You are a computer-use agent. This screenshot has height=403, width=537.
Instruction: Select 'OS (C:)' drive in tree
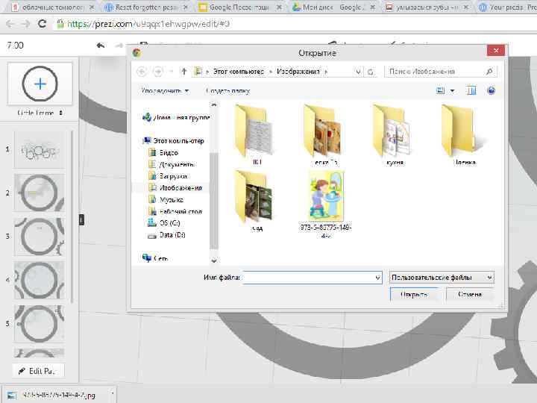point(163,223)
